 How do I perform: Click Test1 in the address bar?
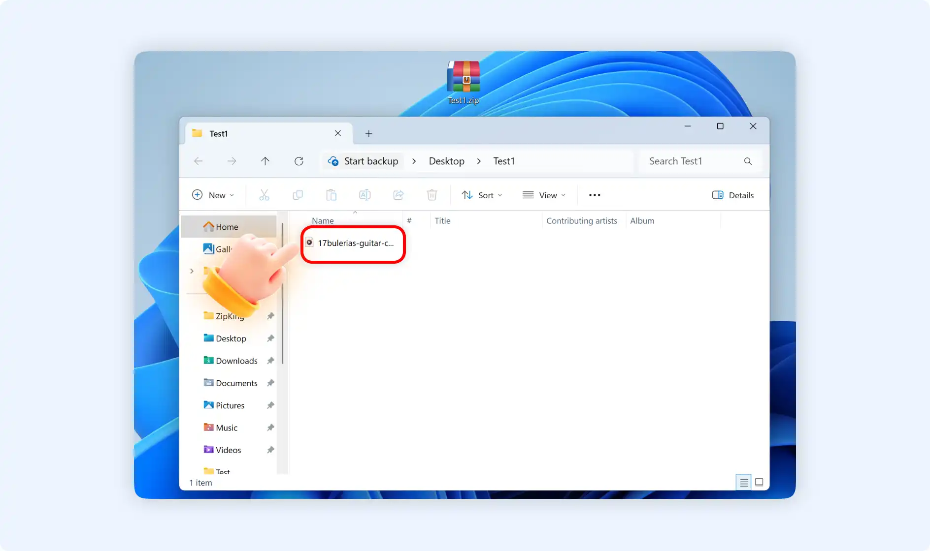coord(504,161)
